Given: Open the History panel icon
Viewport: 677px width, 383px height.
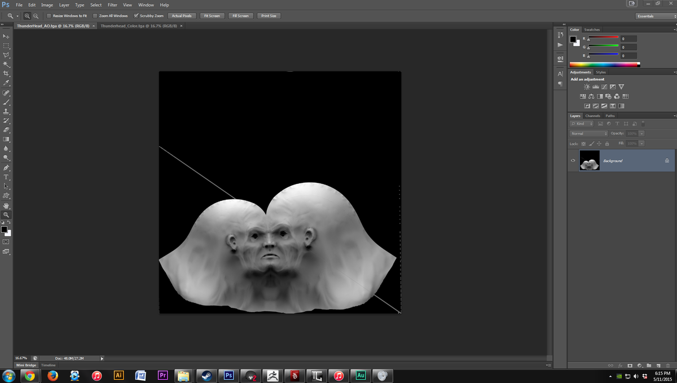Looking at the screenshot, I should coord(560,35).
